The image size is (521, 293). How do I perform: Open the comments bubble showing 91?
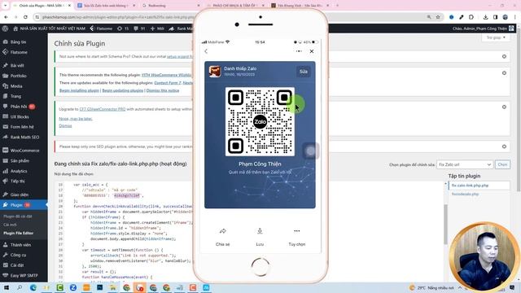coord(139,28)
